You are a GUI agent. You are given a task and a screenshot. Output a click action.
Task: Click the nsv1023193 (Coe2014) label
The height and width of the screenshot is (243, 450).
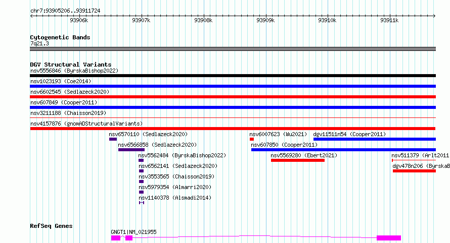click(61, 81)
